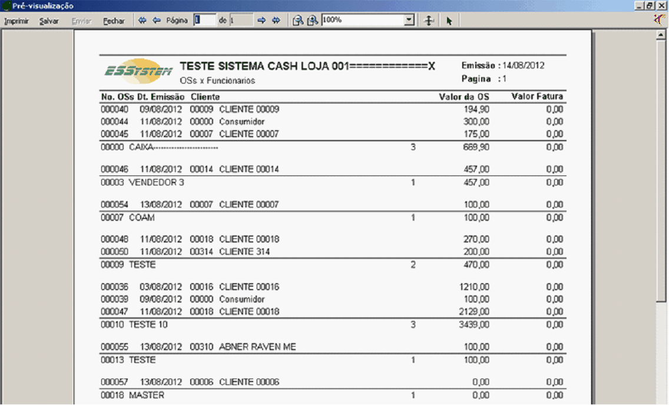
Task: Click the total pages field
Action: point(241,20)
